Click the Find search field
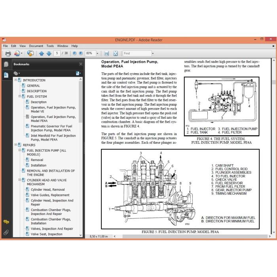Screen dimensions: 277x277 tap(137, 53)
